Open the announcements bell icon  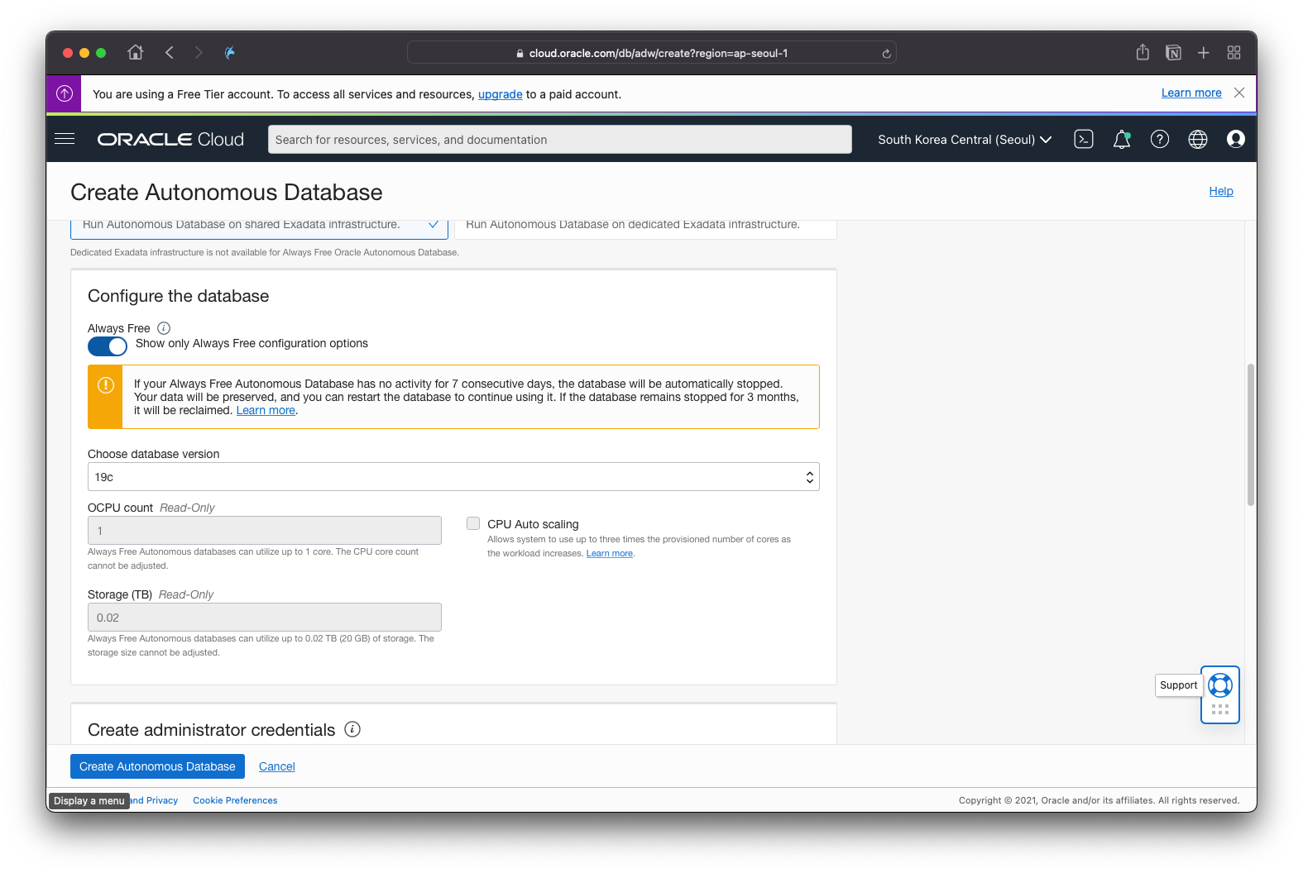tap(1122, 139)
